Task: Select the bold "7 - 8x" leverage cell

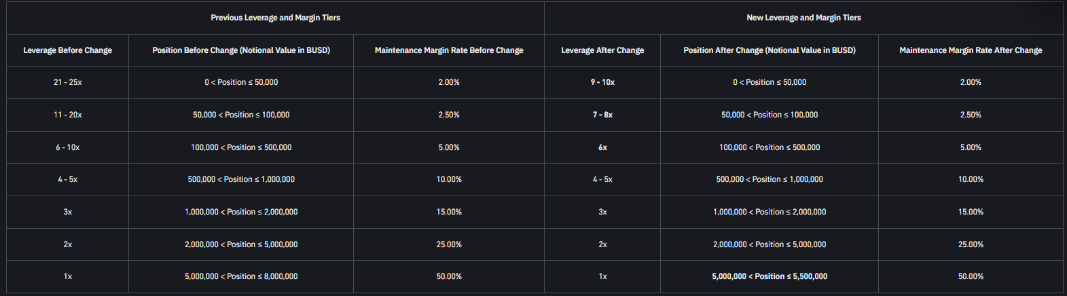Action: click(602, 115)
